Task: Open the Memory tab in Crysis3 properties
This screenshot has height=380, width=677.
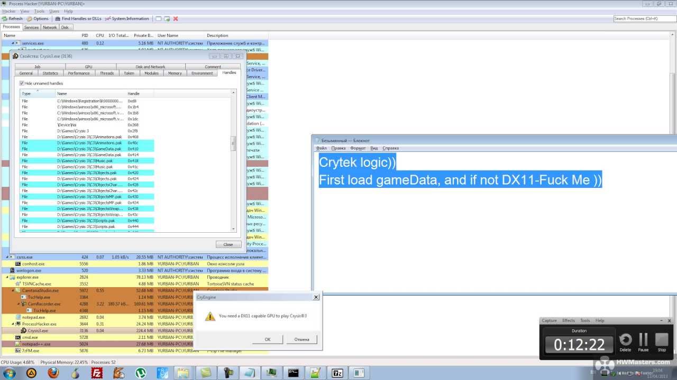Action: tap(175, 73)
